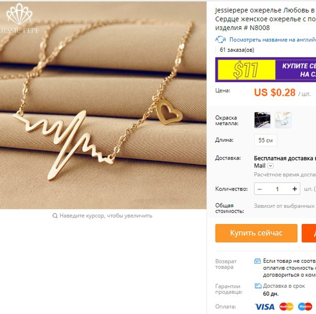Image resolution: width=316 pixels, height=314 pixels.
Task: Expand the Mail shipping method dropdown
Action: click(270, 166)
